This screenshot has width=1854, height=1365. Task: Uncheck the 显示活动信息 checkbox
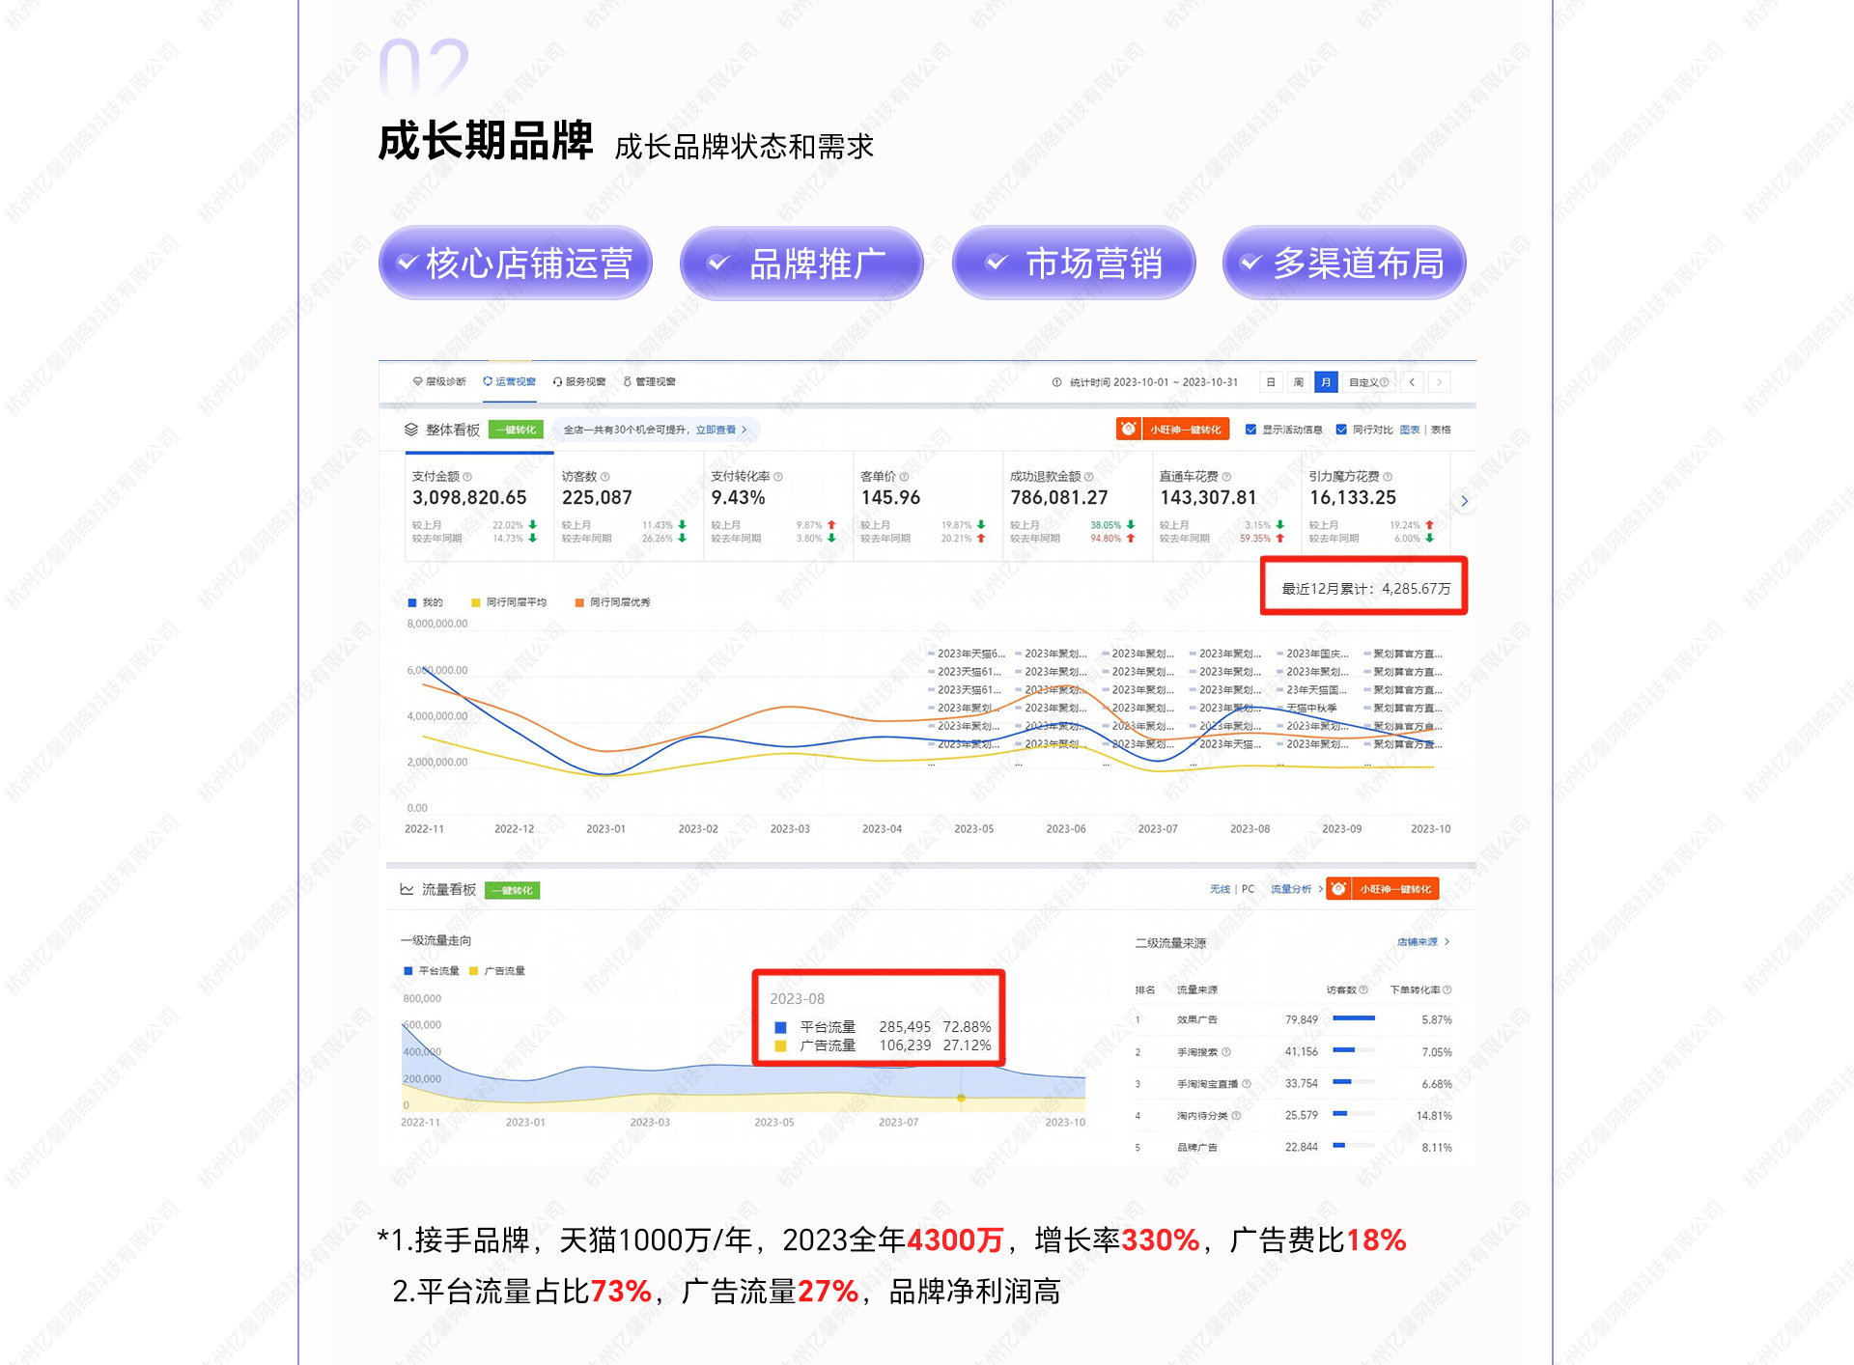click(1250, 430)
